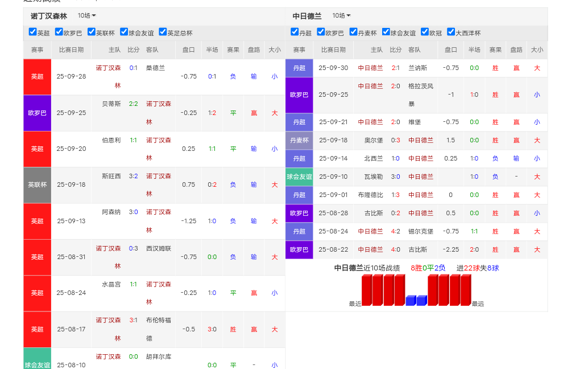
Task: Open the 桑德兰 team link
Action: pyautogui.click(x=155, y=68)
